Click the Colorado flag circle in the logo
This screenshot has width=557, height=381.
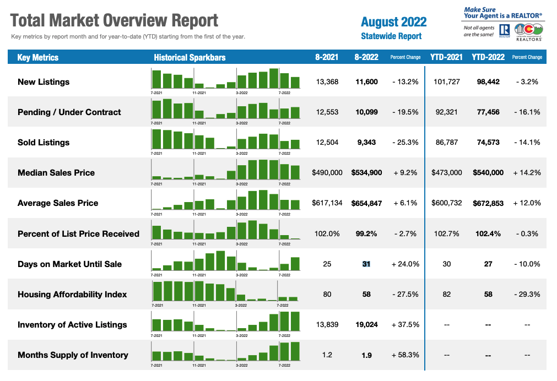[x=529, y=28]
